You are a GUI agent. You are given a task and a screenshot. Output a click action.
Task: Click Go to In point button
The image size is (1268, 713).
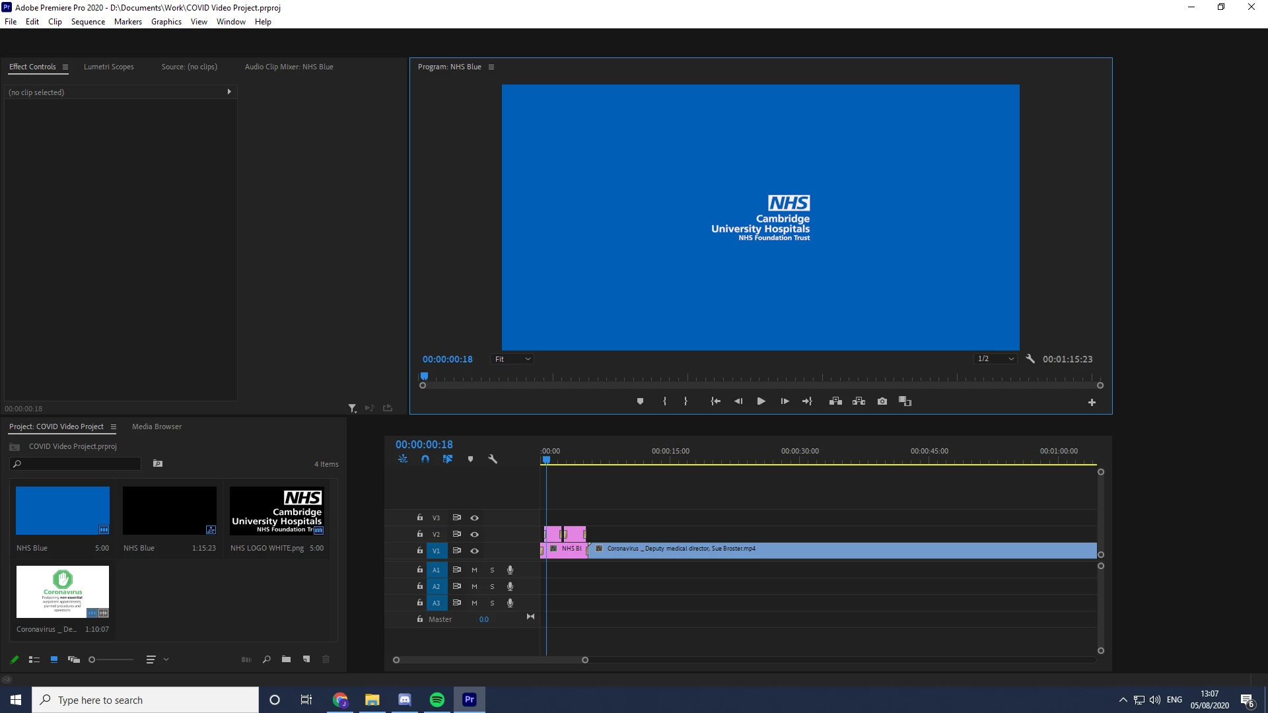click(715, 401)
